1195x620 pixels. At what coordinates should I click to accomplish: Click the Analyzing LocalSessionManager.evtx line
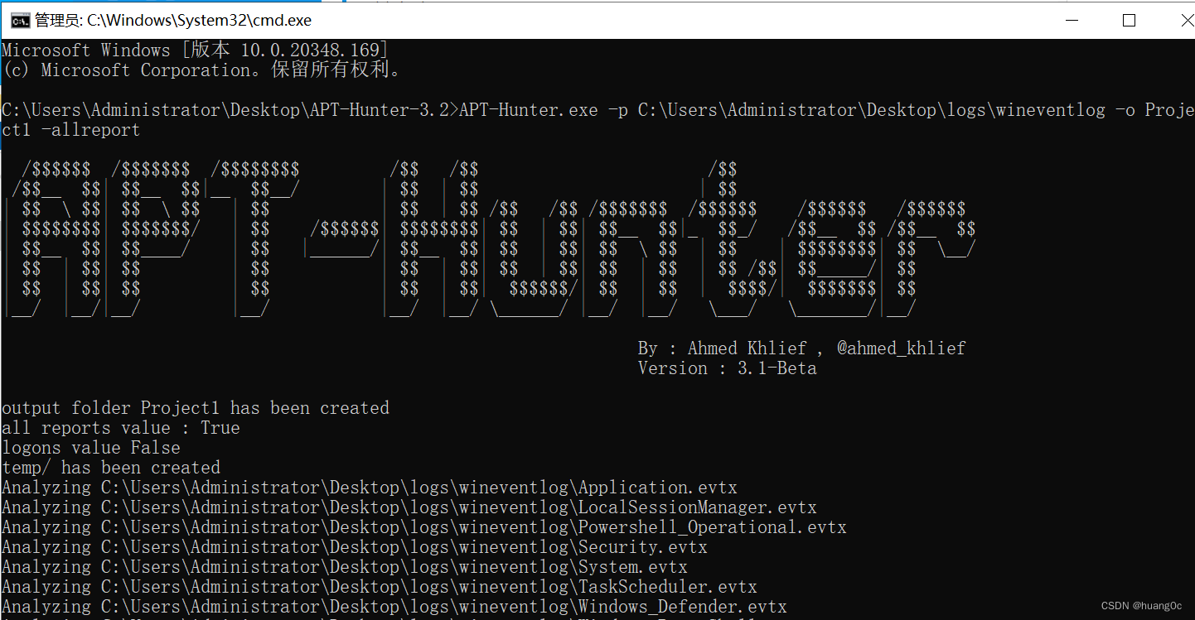(x=409, y=507)
